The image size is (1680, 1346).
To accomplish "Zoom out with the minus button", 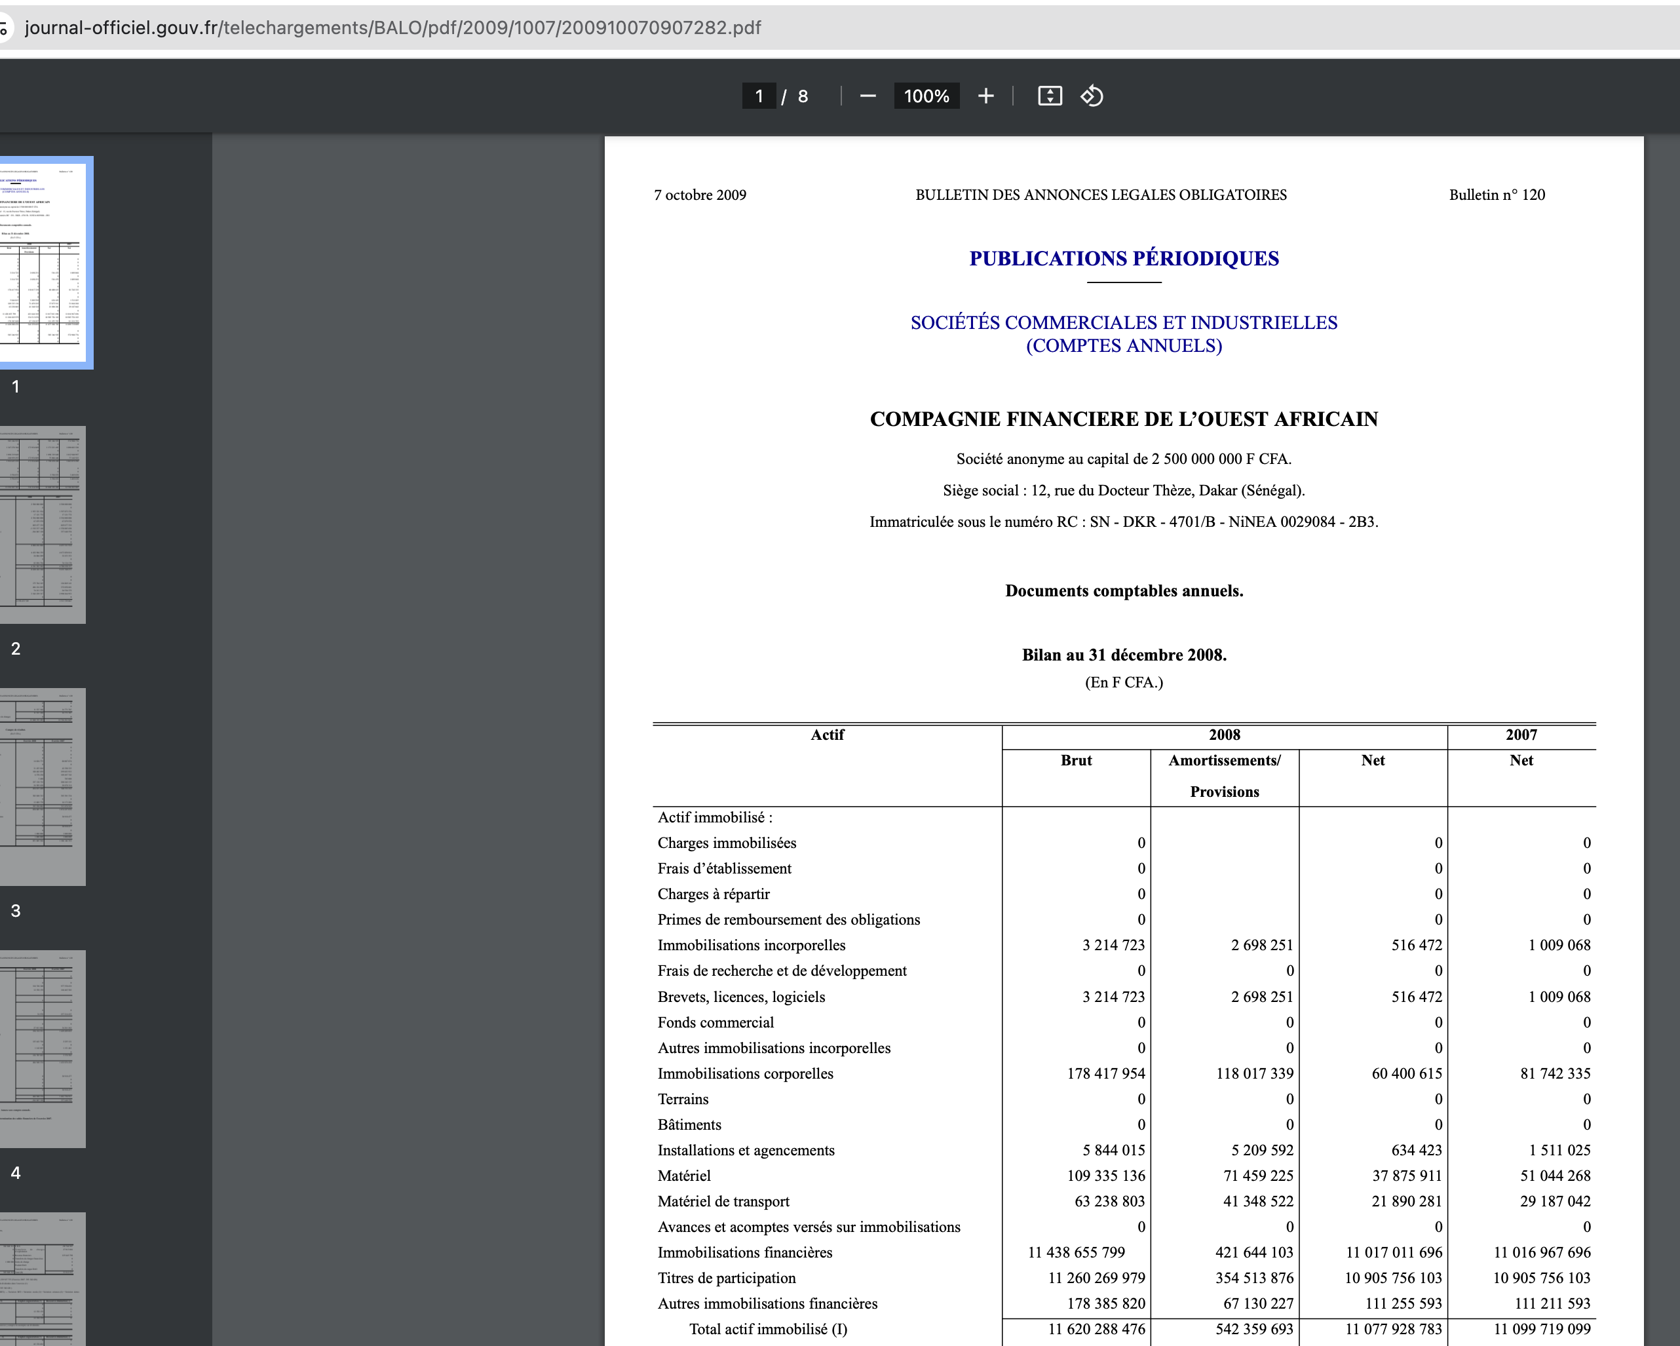I will point(868,96).
